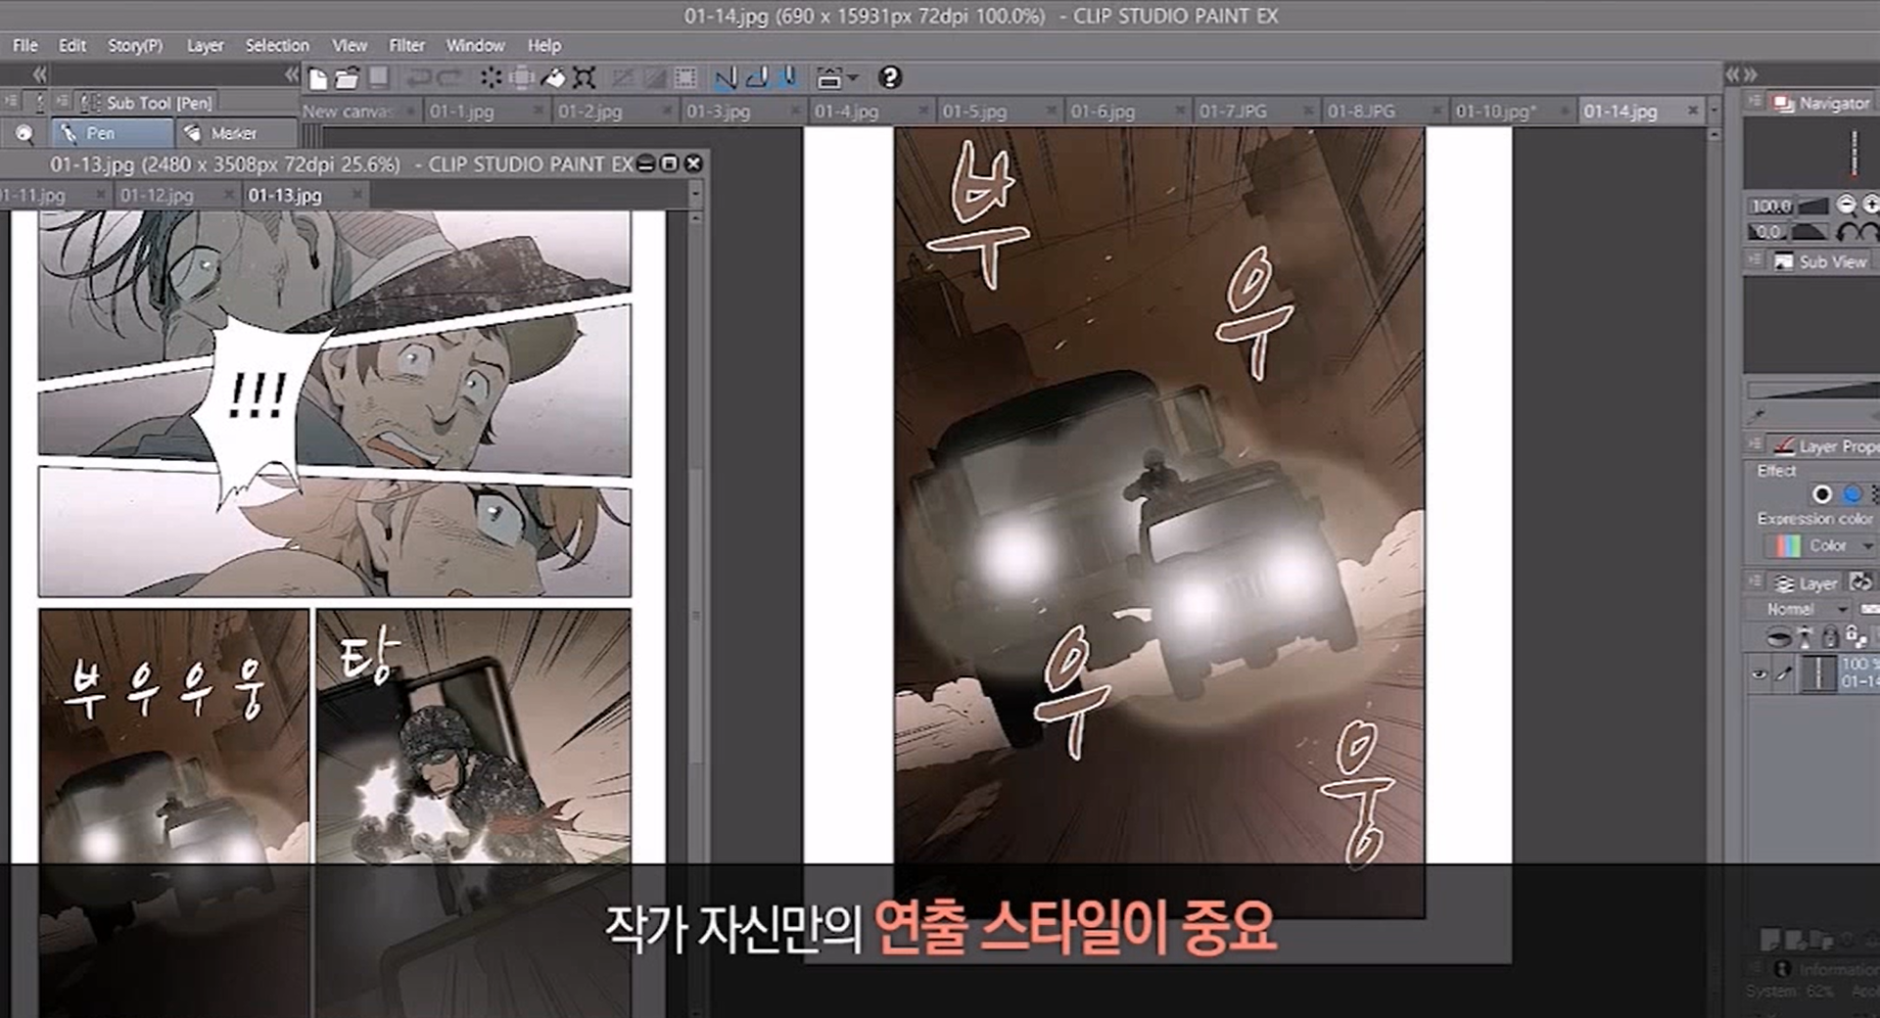The height and width of the screenshot is (1018, 1880).
Task: Toggle visibility eye of layer 01-14
Action: click(1760, 674)
